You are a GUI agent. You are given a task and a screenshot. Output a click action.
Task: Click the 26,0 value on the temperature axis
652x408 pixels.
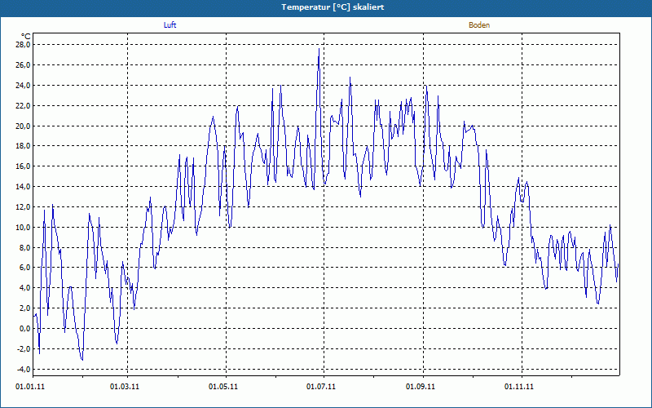pyautogui.click(x=24, y=65)
